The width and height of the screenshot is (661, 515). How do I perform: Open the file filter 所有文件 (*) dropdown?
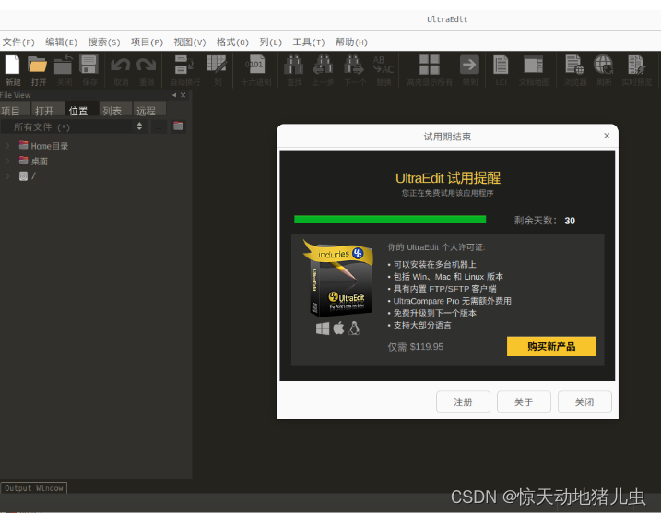tap(74, 126)
